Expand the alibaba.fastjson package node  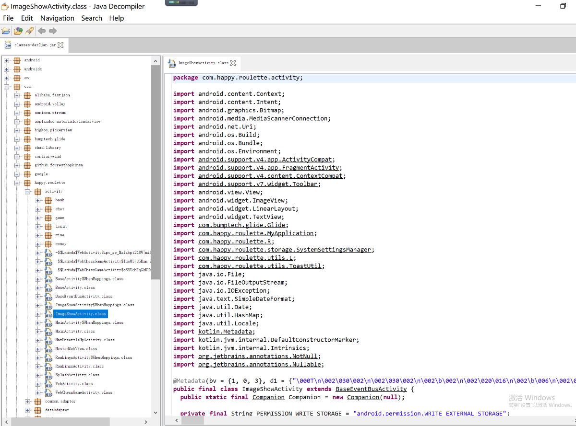17,95
